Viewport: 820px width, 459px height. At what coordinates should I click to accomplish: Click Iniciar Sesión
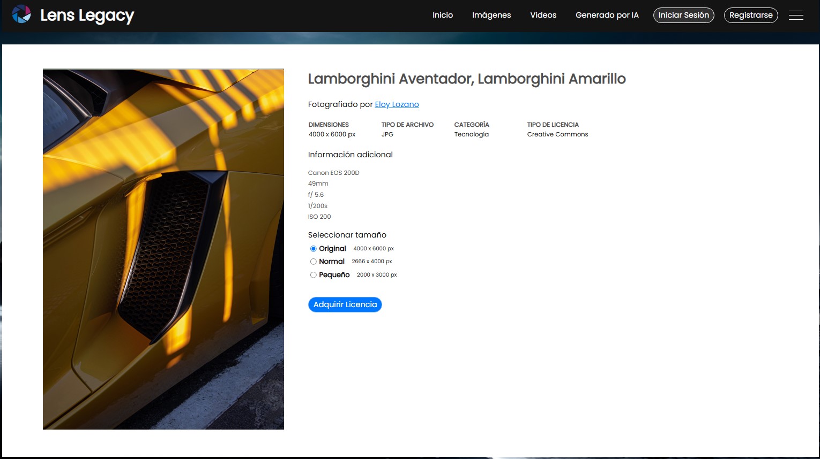click(683, 15)
